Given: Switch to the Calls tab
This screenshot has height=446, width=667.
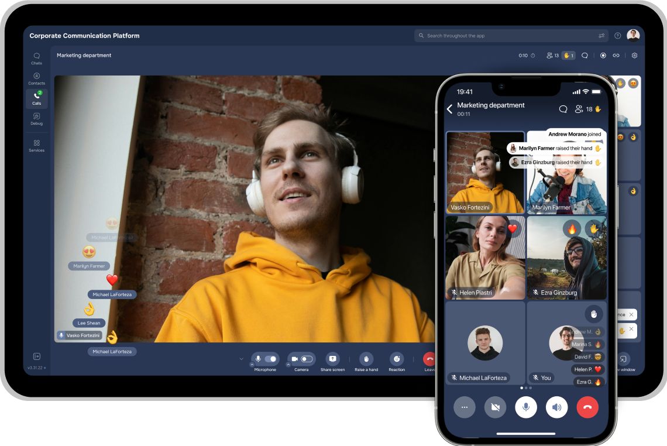Looking at the screenshot, I should point(36,98).
